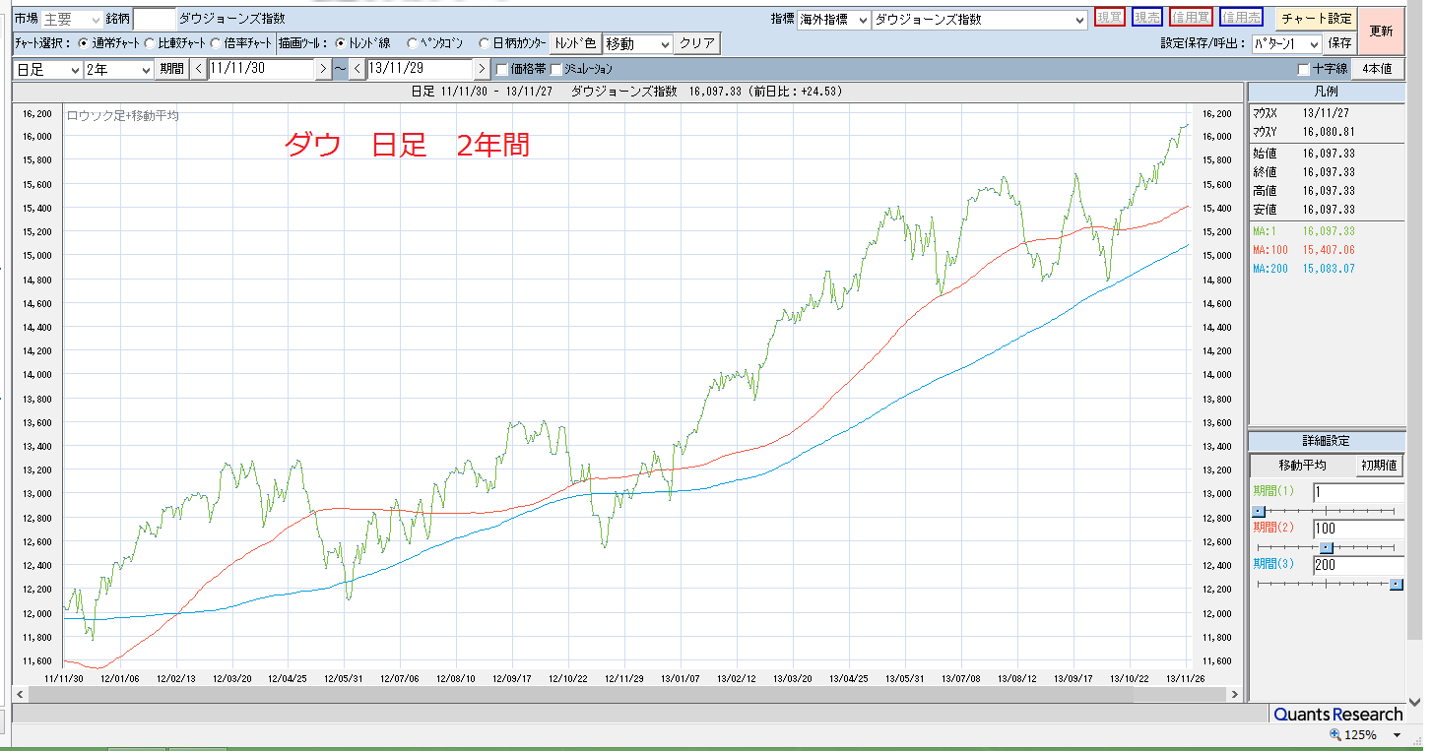
Task: Click the 信用買 button
Action: [x=1191, y=18]
